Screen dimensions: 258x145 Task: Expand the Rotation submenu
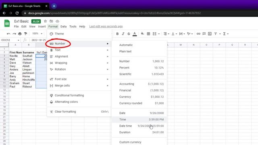coord(79,69)
